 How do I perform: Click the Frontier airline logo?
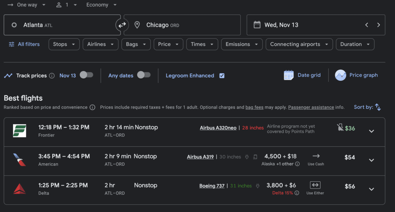click(x=19, y=130)
